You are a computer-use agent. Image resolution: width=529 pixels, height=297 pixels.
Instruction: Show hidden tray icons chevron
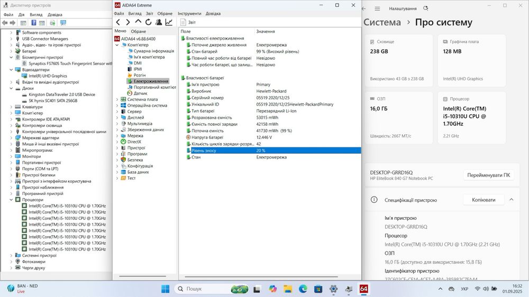click(440, 289)
